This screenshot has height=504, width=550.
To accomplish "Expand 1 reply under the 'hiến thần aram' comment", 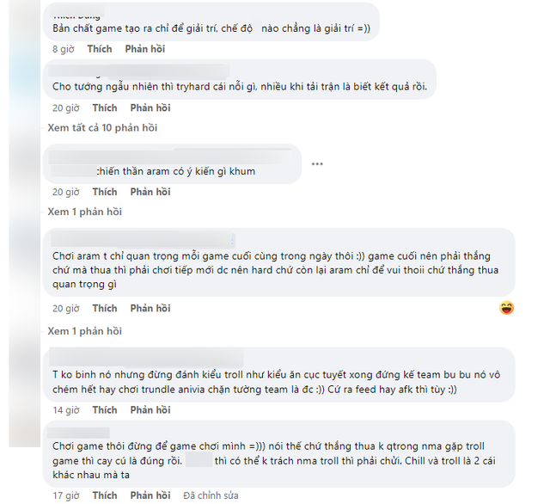I will (x=84, y=212).
